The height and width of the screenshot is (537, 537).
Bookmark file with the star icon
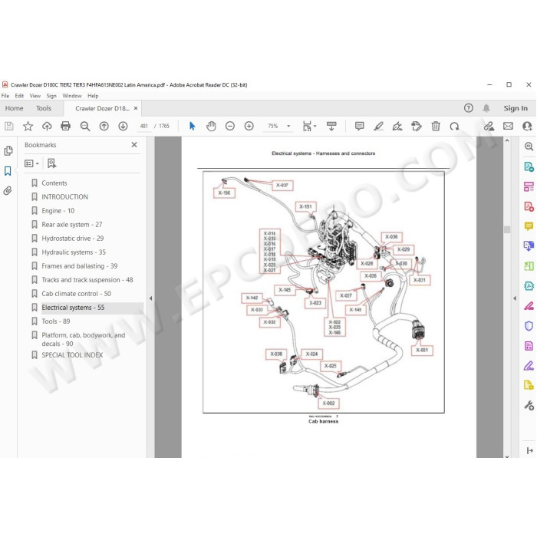(28, 127)
